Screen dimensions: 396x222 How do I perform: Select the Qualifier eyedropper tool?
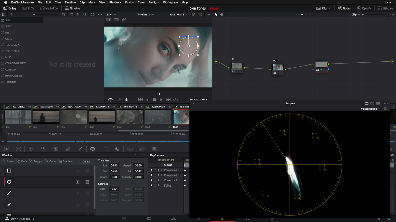80,149
